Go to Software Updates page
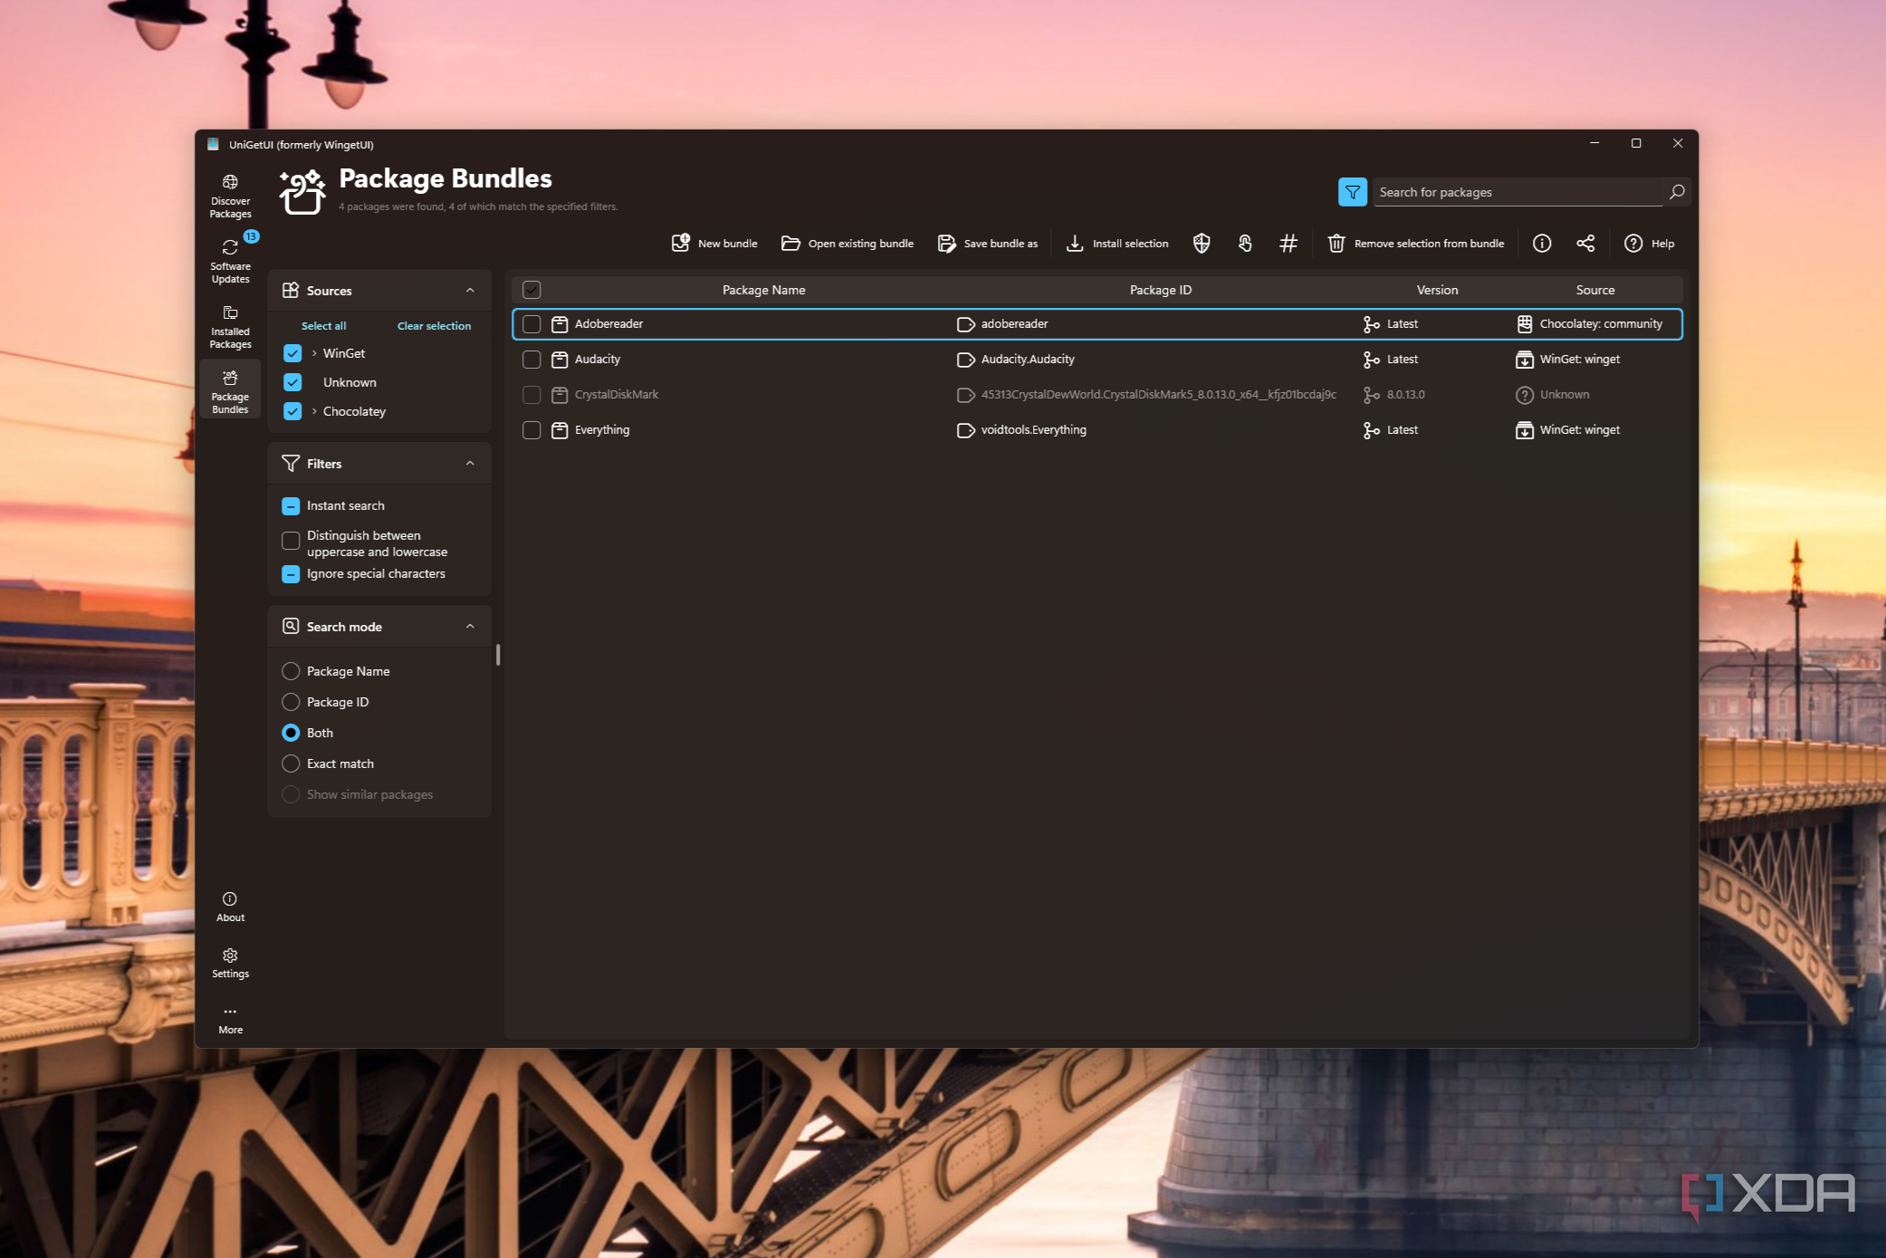Viewport: 1886px width, 1258px height. coord(230,261)
